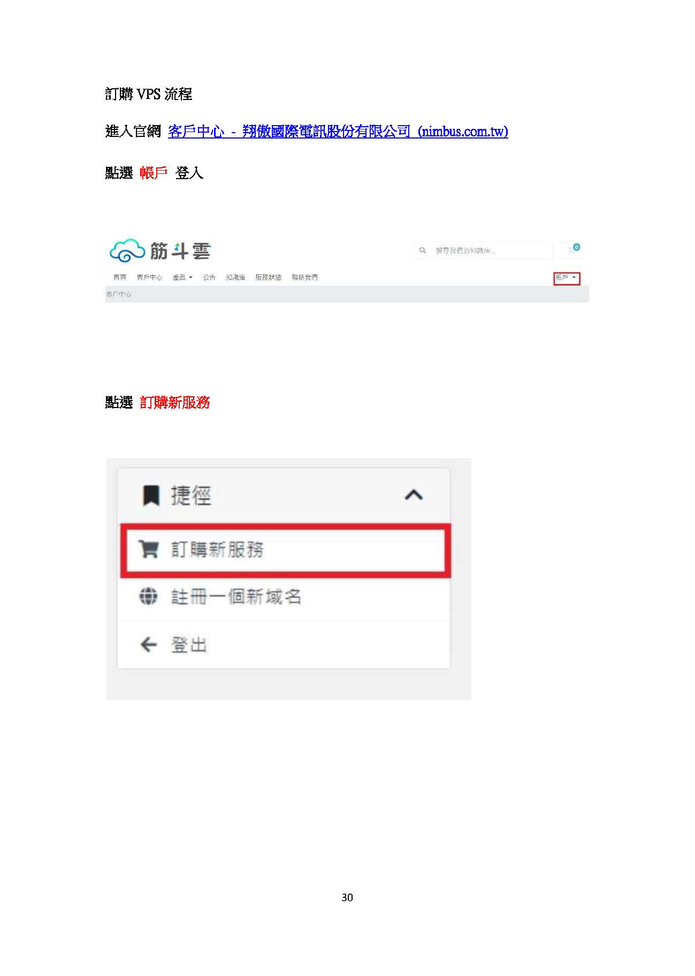The image size is (695, 976).
Task: Click the search magnifier icon
Action: click(x=423, y=250)
